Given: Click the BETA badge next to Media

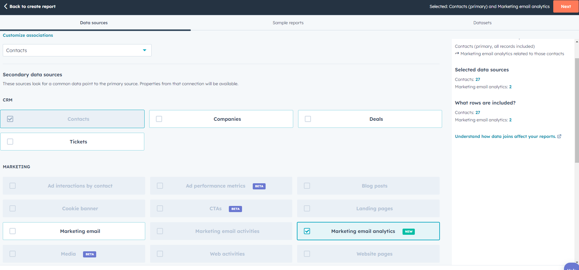Looking at the screenshot, I should coord(89,254).
